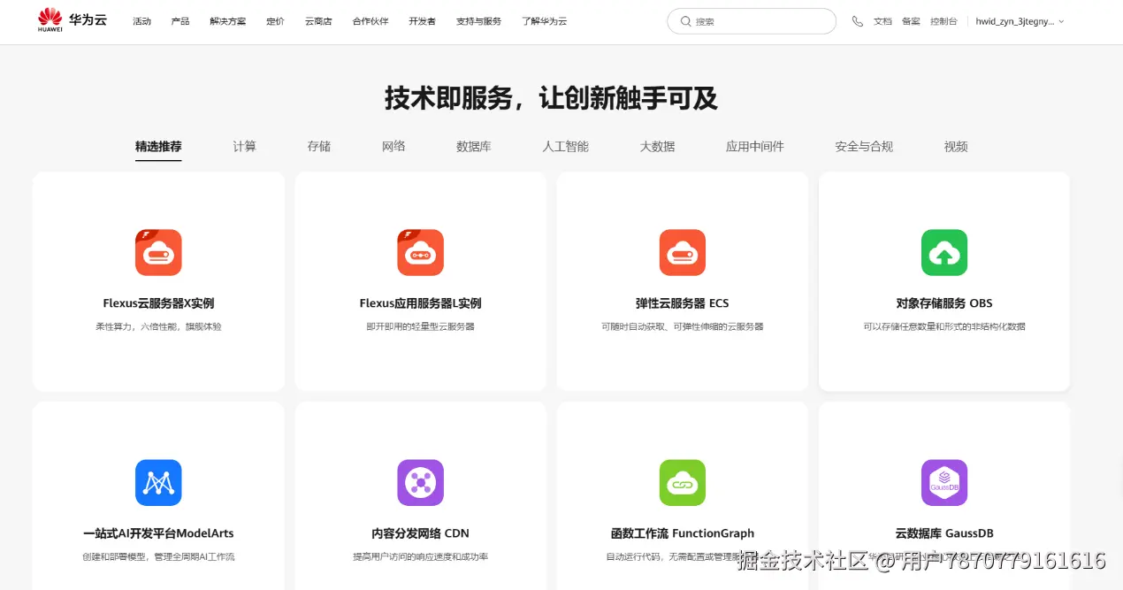Expand the hwid_zyn account dropdown
Viewport: 1123px width, 590px height.
point(1020,21)
